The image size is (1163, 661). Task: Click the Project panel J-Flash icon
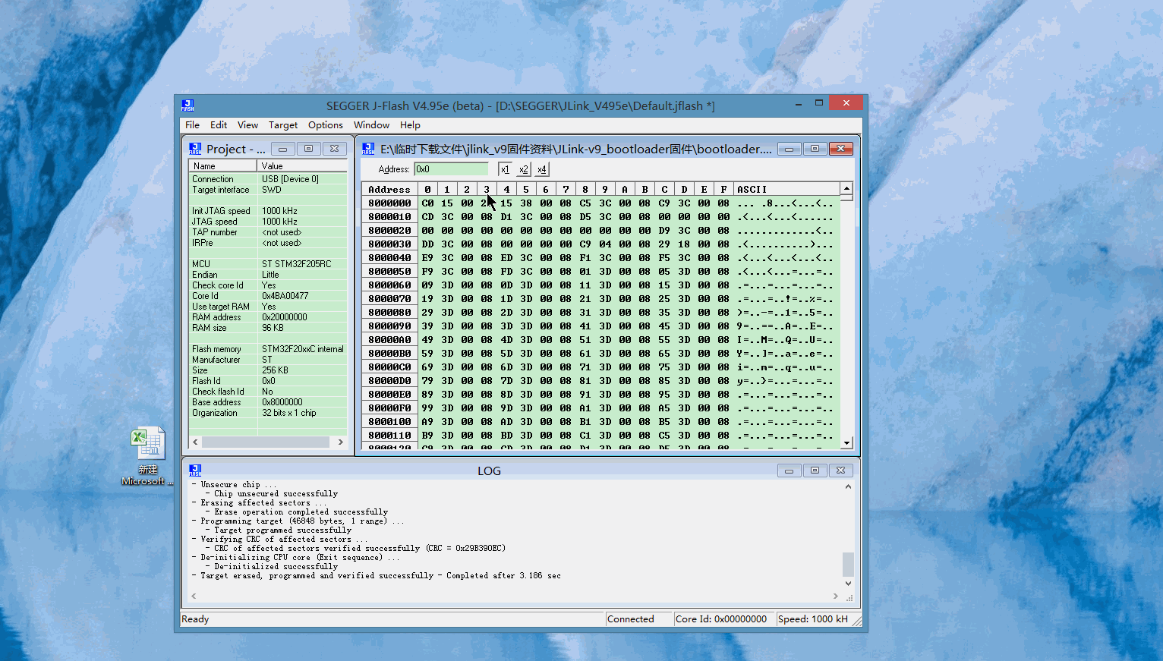point(195,149)
